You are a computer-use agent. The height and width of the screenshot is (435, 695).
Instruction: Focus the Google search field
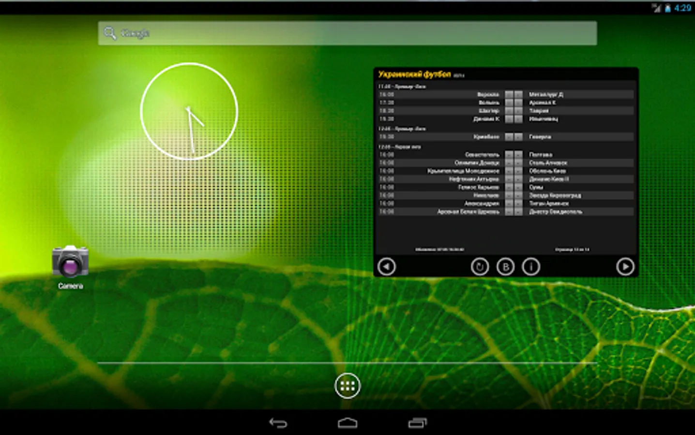347,33
